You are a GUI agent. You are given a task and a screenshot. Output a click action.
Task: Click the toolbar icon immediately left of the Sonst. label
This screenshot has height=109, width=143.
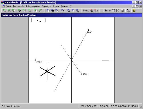[x=78, y=11]
